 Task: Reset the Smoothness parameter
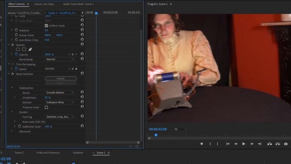(82, 97)
